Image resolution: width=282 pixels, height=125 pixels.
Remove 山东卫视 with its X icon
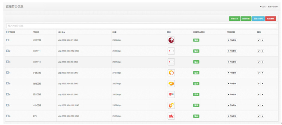click(262, 106)
